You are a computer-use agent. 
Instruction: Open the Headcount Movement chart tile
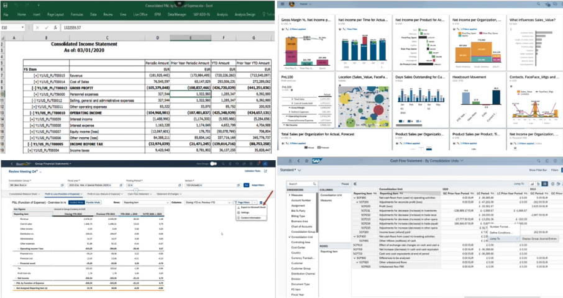tap(477, 100)
